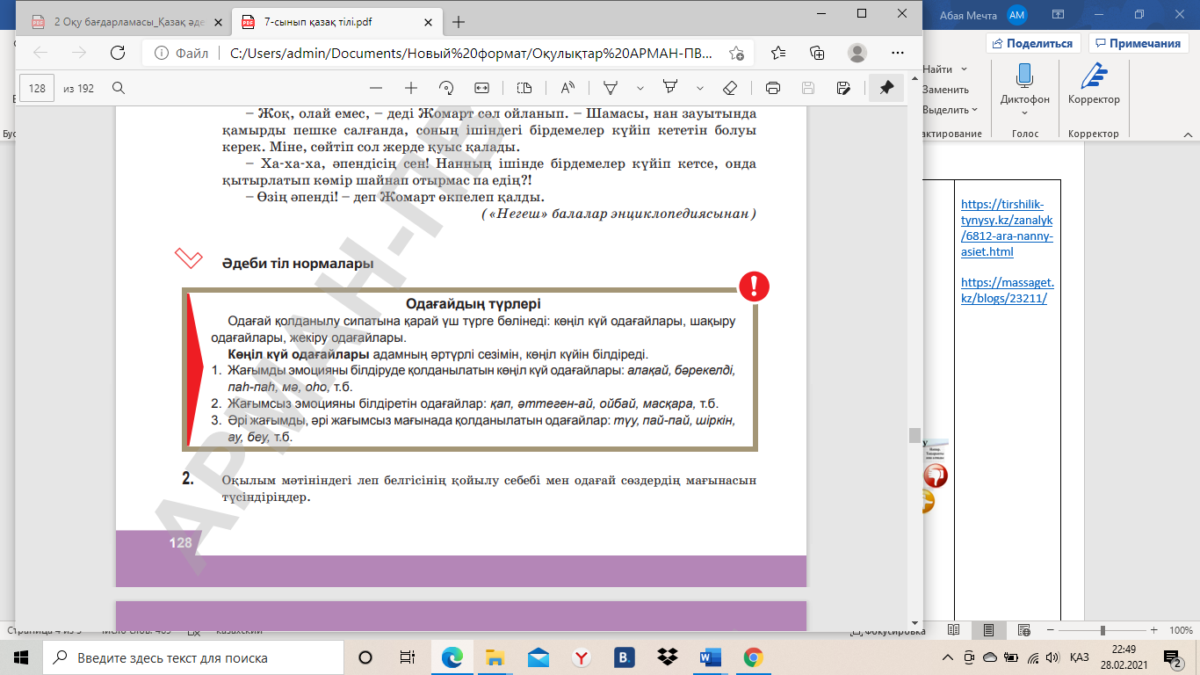Open the Edge settings and more menu

(x=898, y=53)
